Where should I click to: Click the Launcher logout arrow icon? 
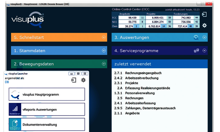pyautogui.click(x=74, y=80)
